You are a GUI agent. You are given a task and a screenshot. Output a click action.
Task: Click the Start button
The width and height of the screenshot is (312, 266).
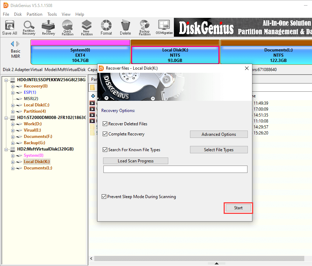pyautogui.click(x=238, y=208)
